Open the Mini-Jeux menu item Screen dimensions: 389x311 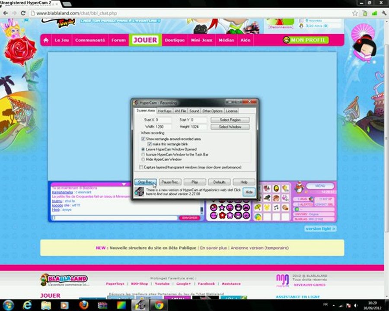click(201, 40)
